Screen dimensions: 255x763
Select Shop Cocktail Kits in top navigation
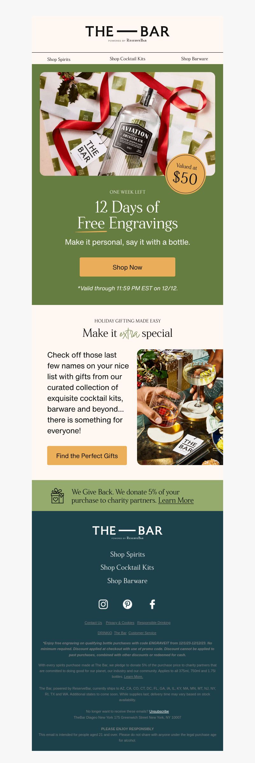tap(127, 59)
